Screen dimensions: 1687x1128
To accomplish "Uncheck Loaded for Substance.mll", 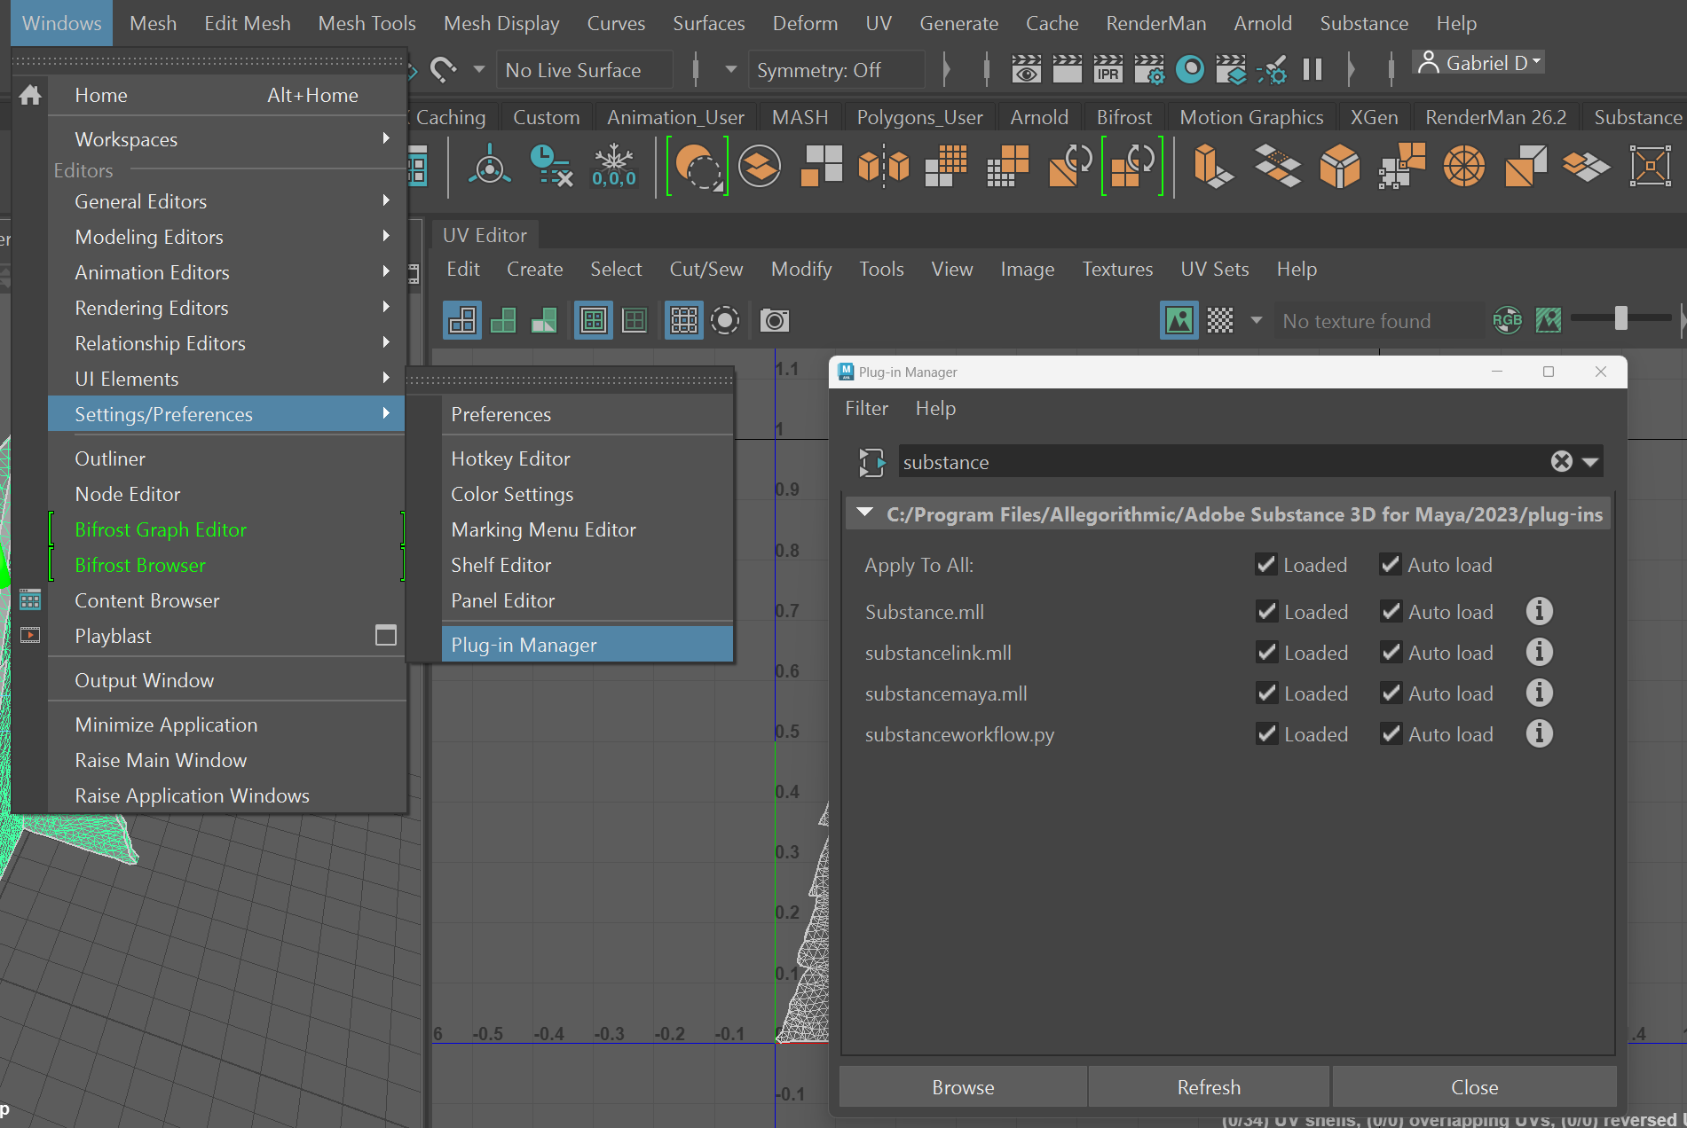I will pos(1266,611).
